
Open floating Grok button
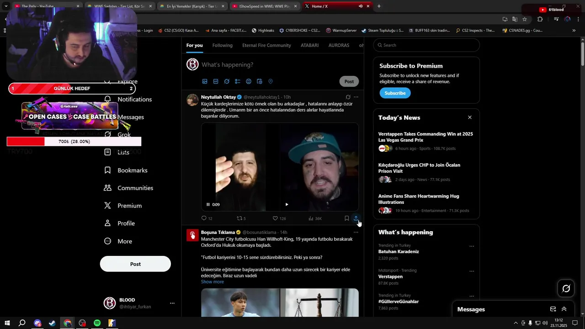pos(566,288)
